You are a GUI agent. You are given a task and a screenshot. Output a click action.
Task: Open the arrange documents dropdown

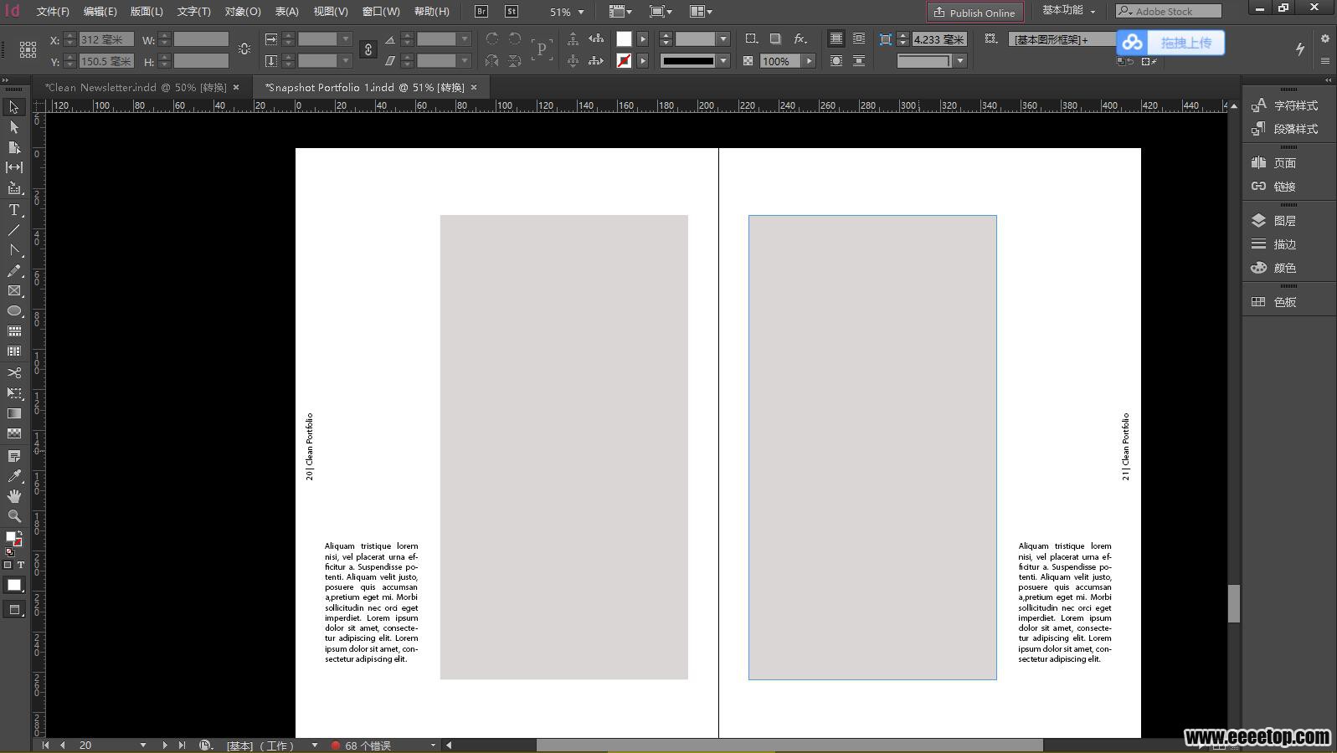(x=701, y=12)
